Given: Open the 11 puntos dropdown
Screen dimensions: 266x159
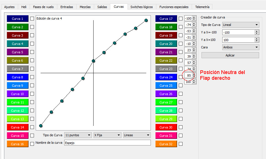Looking at the screenshot, I should tap(78, 135).
